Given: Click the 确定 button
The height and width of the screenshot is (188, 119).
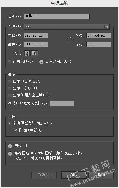Looking at the screenshot, I should pos(74,175).
